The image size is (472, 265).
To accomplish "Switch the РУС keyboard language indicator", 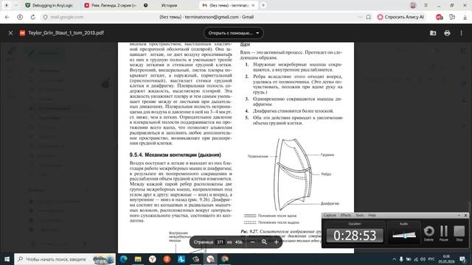I will coord(431,259).
